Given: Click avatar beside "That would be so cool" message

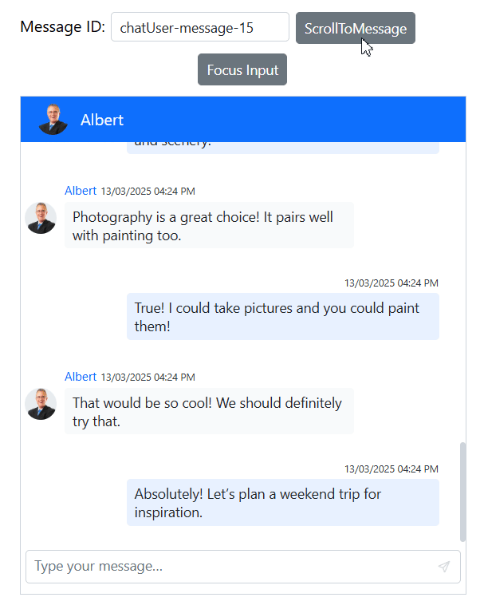Looking at the screenshot, I should (x=41, y=404).
